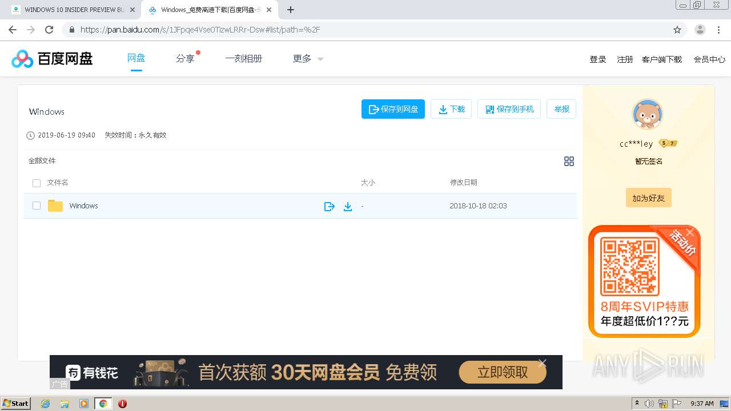The image size is (731, 411).
Task: Open the 客户端下载 link
Action: (x=662, y=59)
